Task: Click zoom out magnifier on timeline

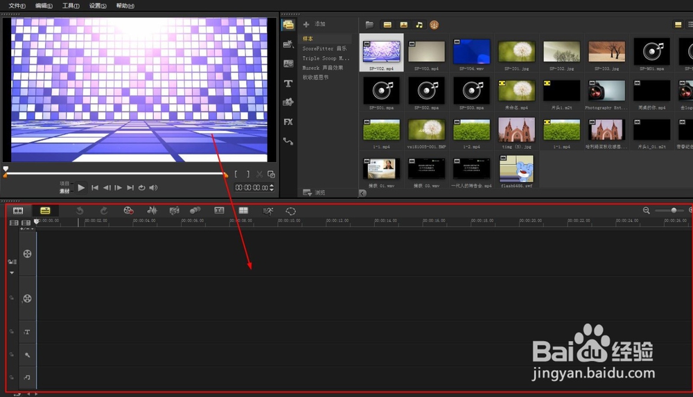Action: pyautogui.click(x=646, y=211)
